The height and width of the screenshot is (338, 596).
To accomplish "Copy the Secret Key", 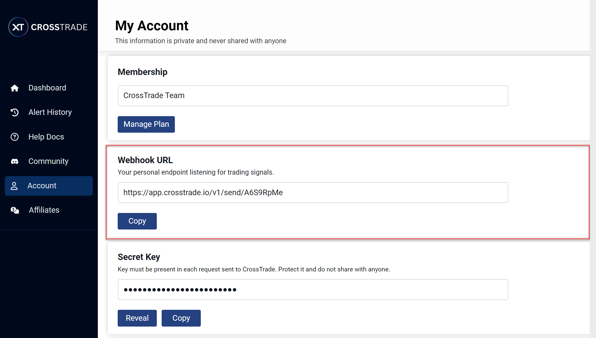I will [181, 318].
